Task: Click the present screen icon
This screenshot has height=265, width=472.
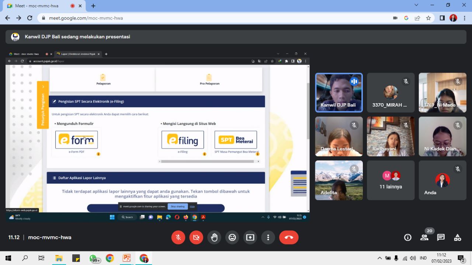Action: pyautogui.click(x=250, y=237)
